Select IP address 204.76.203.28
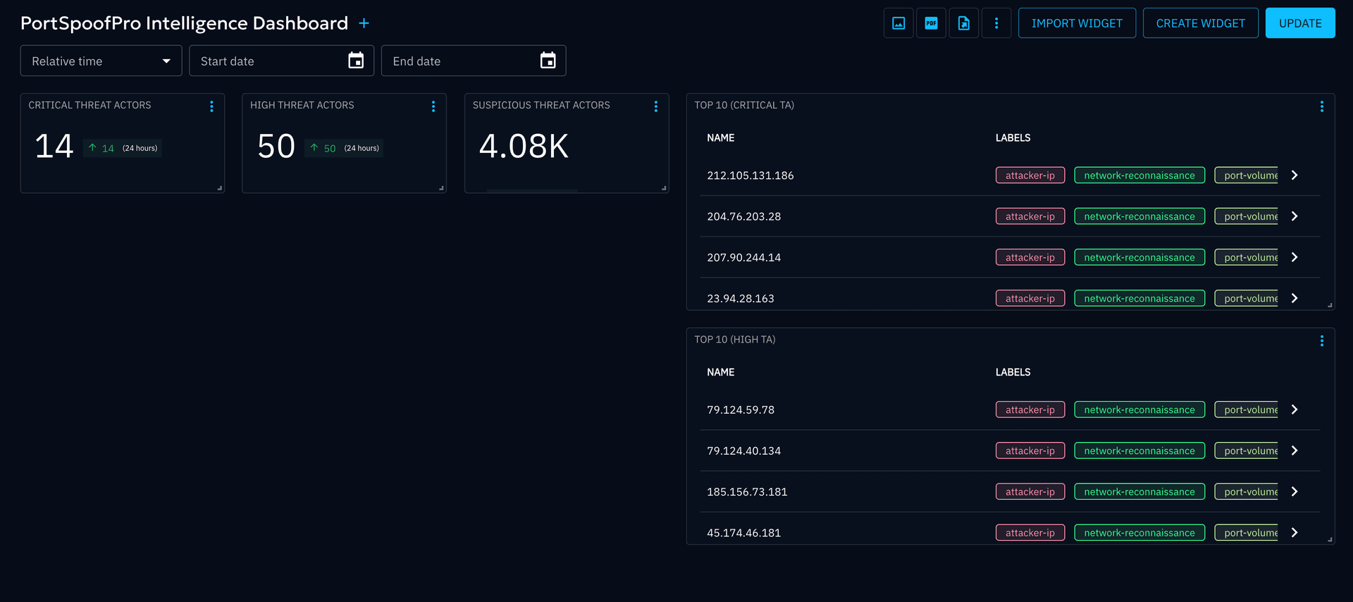The height and width of the screenshot is (602, 1353). (x=744, y=216)
